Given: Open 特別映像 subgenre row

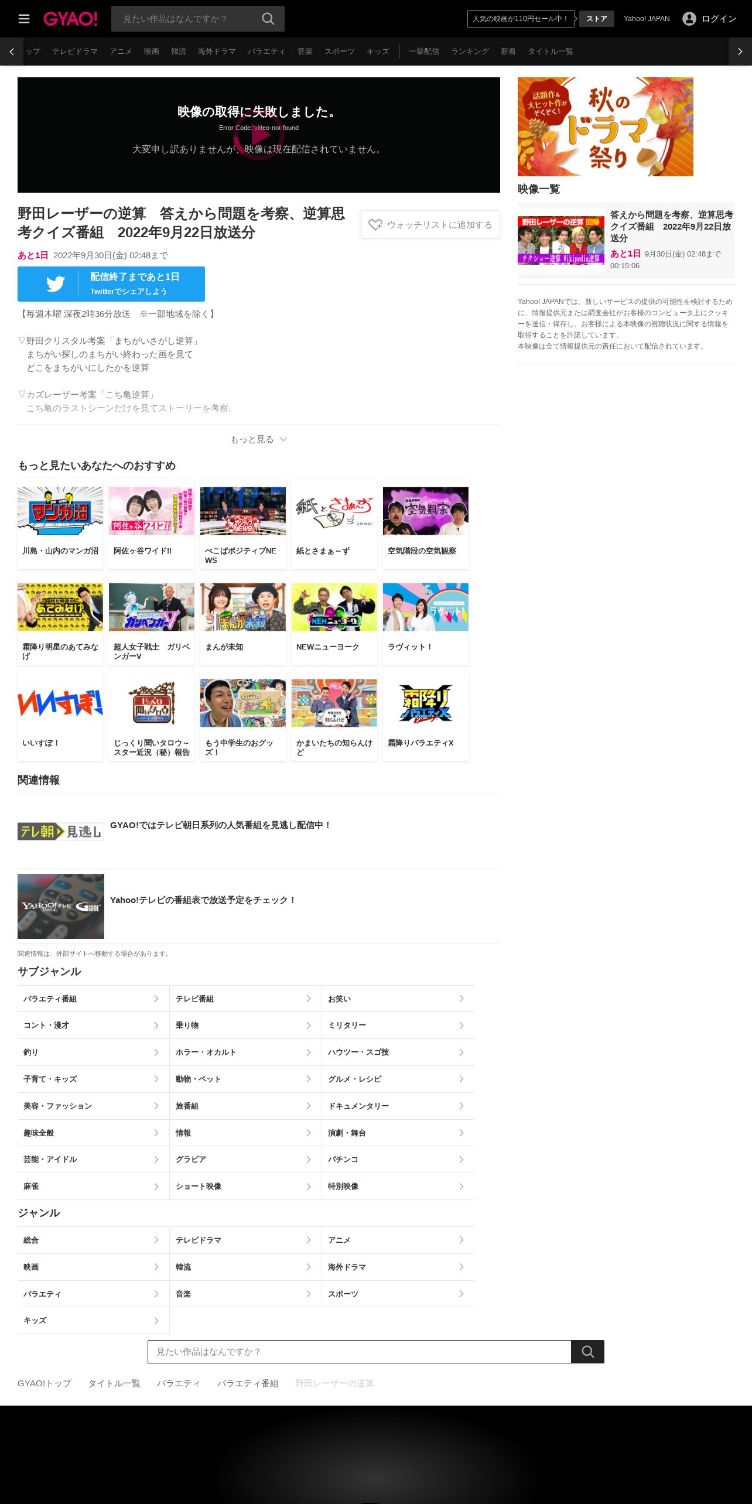Looking at the screenshot, I should click(x=398, y=1186).
